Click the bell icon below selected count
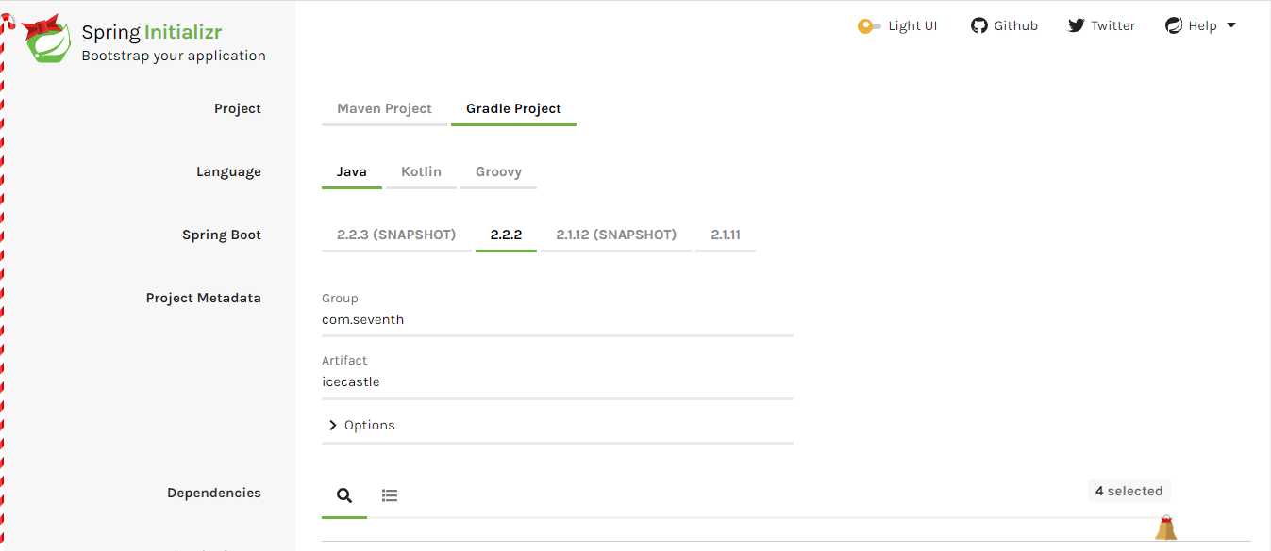This screenshot has width=1271, height=551. tap(1166, 527)
